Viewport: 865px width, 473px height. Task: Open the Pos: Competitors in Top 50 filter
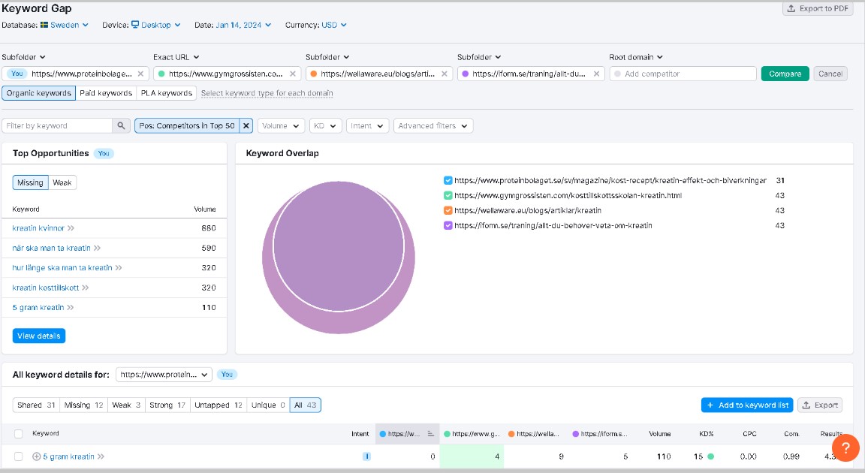pos(186,125)
